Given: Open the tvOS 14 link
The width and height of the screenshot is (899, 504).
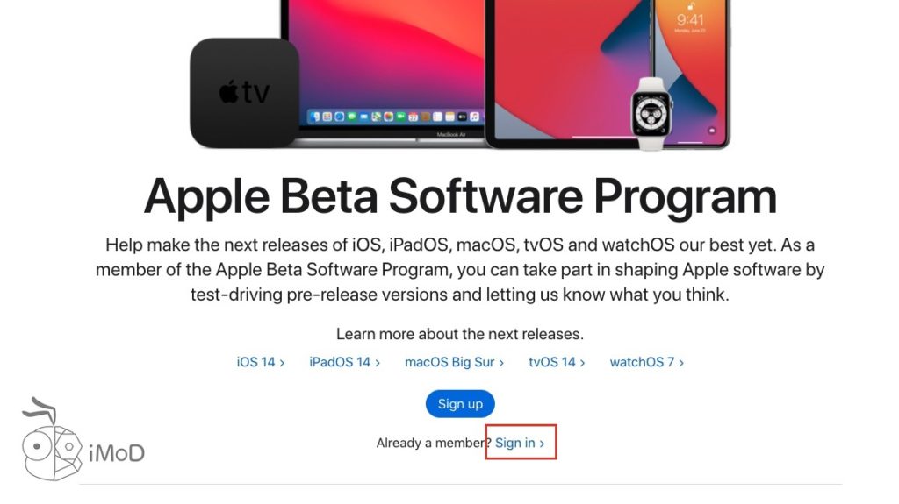Looking at the screenshot, I should coord(556,362).
